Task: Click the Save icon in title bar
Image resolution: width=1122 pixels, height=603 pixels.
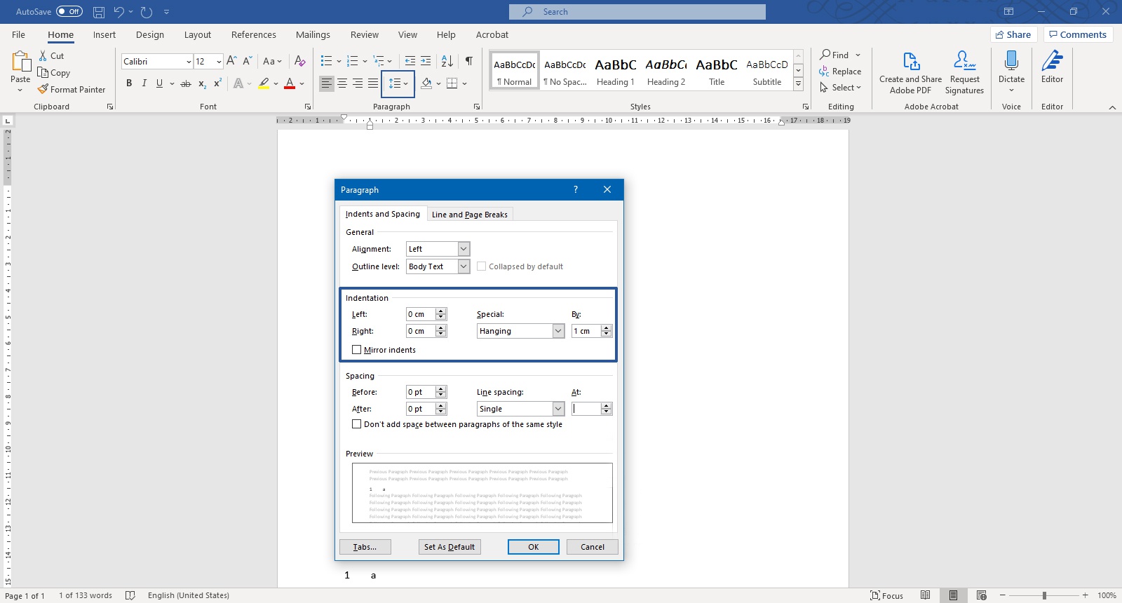Action: [99, 12]
